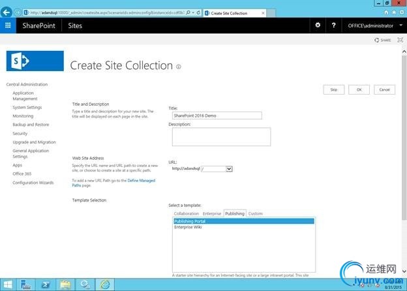Open the taskbar icon with gears
The image size is (407, 291).
pos(85,284)
